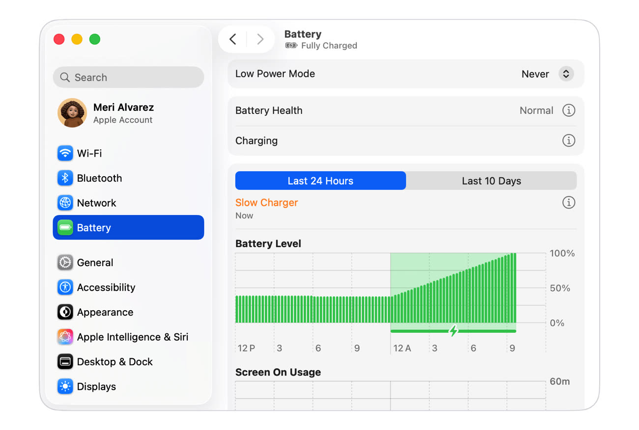
Task: Switch to Last 10 Days tab
Action: (491, 181)
